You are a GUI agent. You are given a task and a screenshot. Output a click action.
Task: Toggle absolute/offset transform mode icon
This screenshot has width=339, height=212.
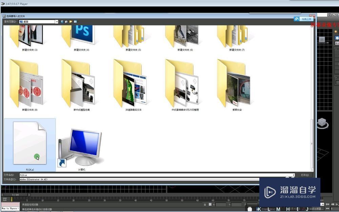210,204
